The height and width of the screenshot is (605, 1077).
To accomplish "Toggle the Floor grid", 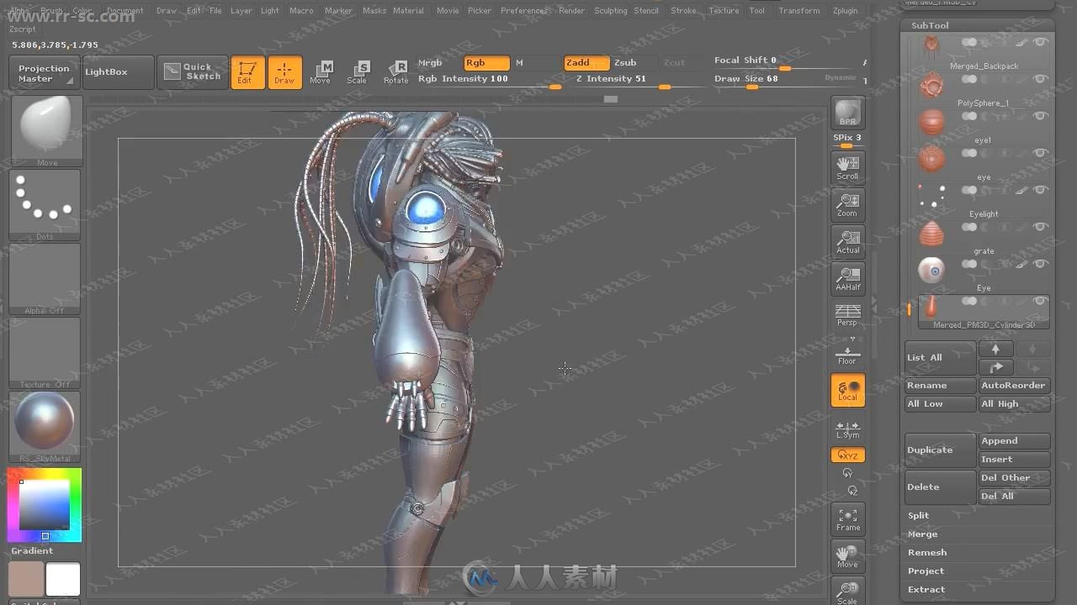I will point(847,353).
